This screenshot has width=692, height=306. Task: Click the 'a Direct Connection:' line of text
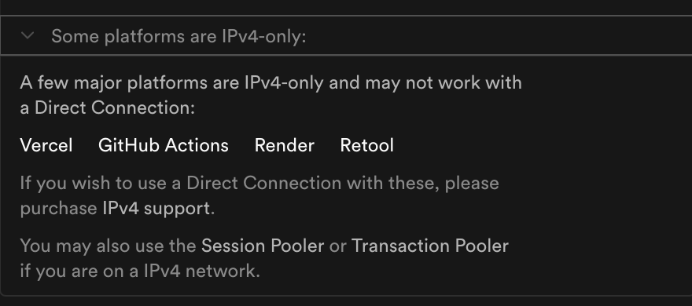tap(107, 107)
